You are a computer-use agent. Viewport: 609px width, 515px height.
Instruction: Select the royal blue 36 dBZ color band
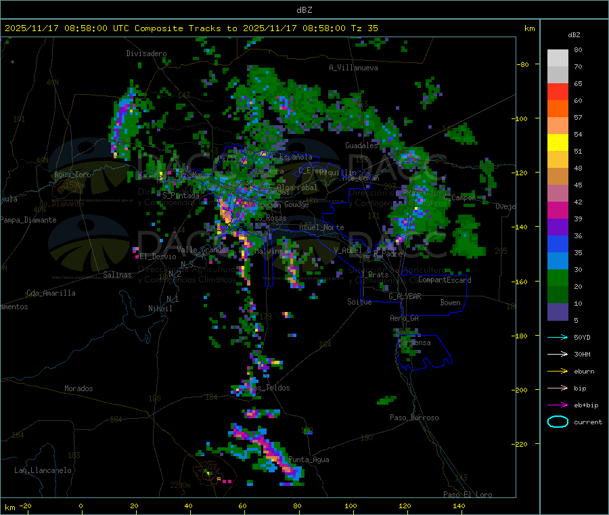click(558, 244)
